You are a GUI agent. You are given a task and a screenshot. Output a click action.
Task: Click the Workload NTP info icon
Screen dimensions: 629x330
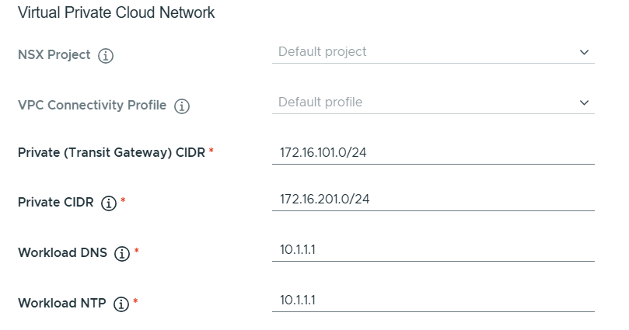[x=121, y=304]
